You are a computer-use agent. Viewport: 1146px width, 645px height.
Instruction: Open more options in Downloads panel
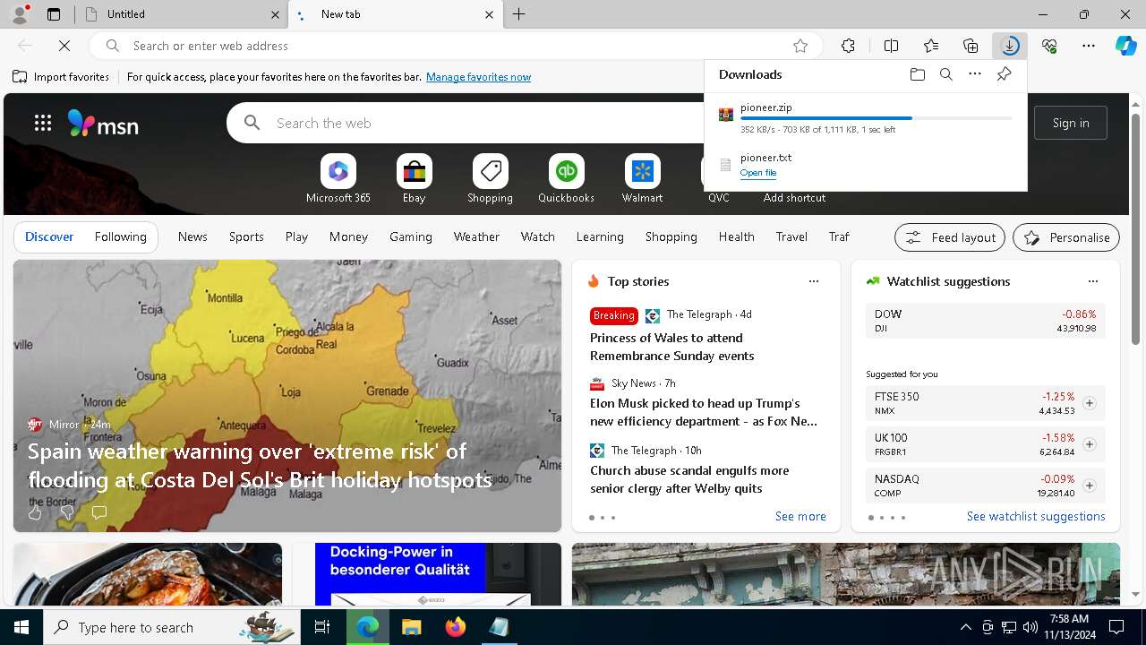tap(975, 74)
